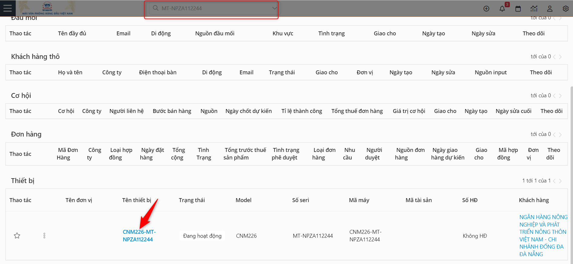The image size is (573, 264).
Task: Click the plus quick-create icon
Action: [x=486, y=8]
